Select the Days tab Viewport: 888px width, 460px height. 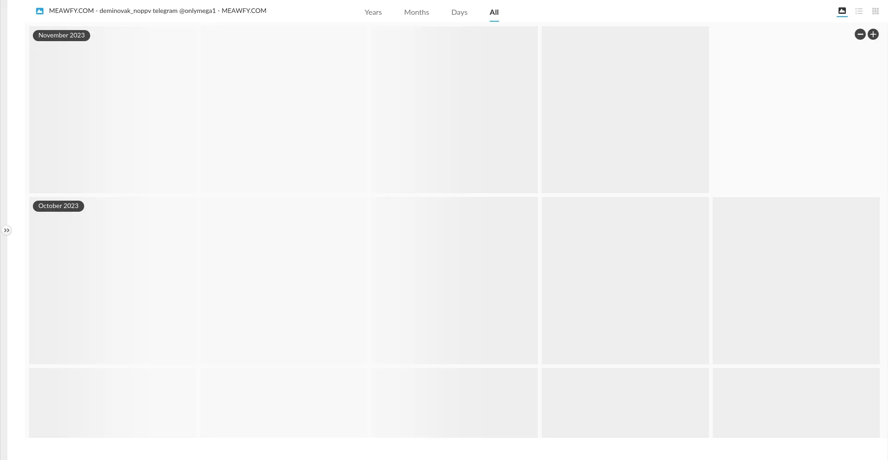(x=459, y=12)
